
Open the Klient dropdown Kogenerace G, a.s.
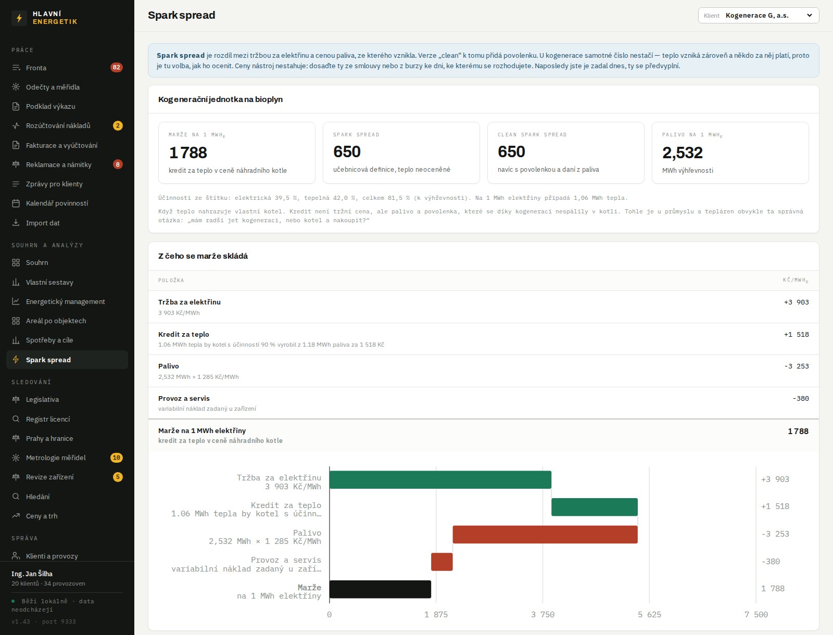point(759,16)
